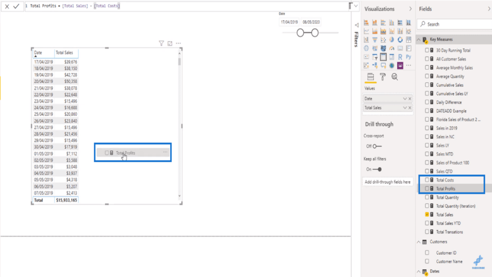The height and width of the screenshot is (277, 492).
Task: Select the donut chart visual
Action: (400, 39)
